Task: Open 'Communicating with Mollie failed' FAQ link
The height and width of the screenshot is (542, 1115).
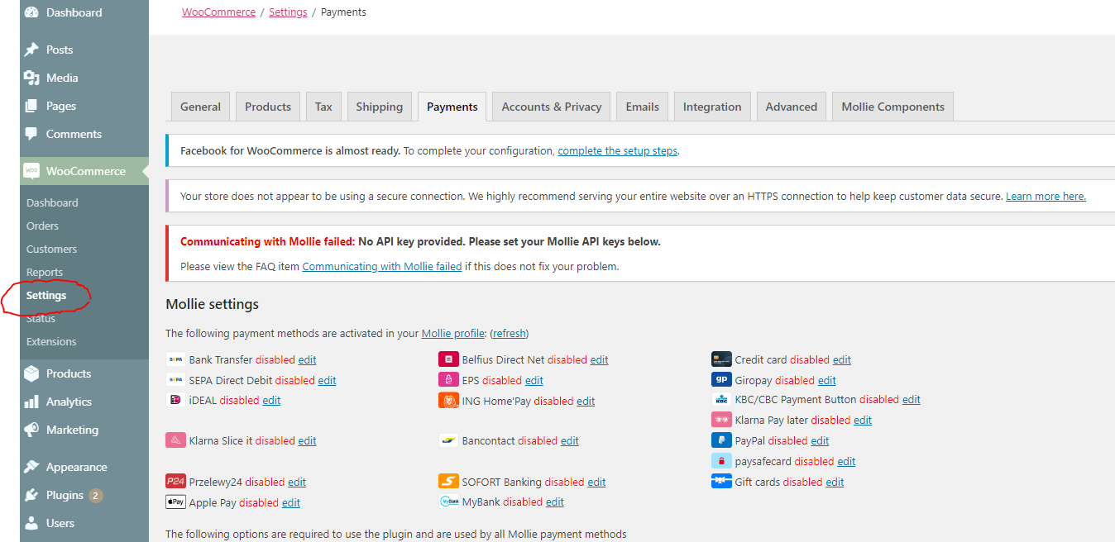Action: 382,267
